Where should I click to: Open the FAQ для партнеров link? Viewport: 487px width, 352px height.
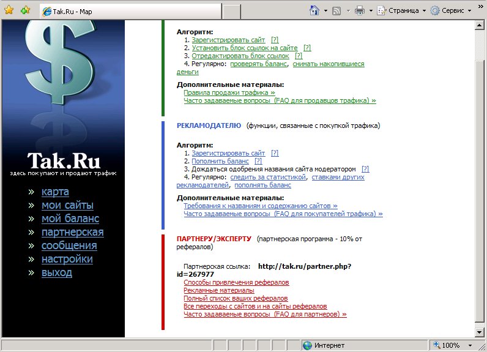[x=266, y=315]
